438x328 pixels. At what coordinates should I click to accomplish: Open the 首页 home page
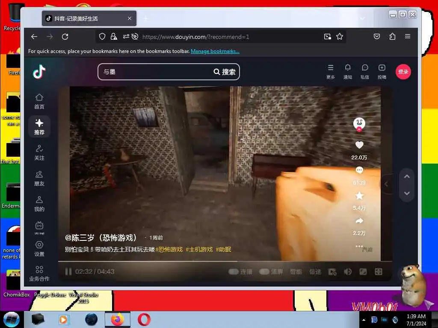(39, 101)
